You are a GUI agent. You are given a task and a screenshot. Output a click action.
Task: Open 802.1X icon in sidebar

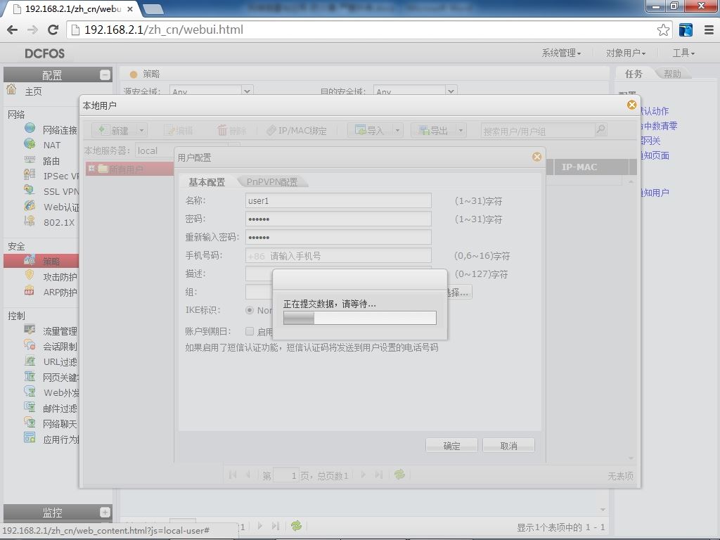[x=30, y=221]
